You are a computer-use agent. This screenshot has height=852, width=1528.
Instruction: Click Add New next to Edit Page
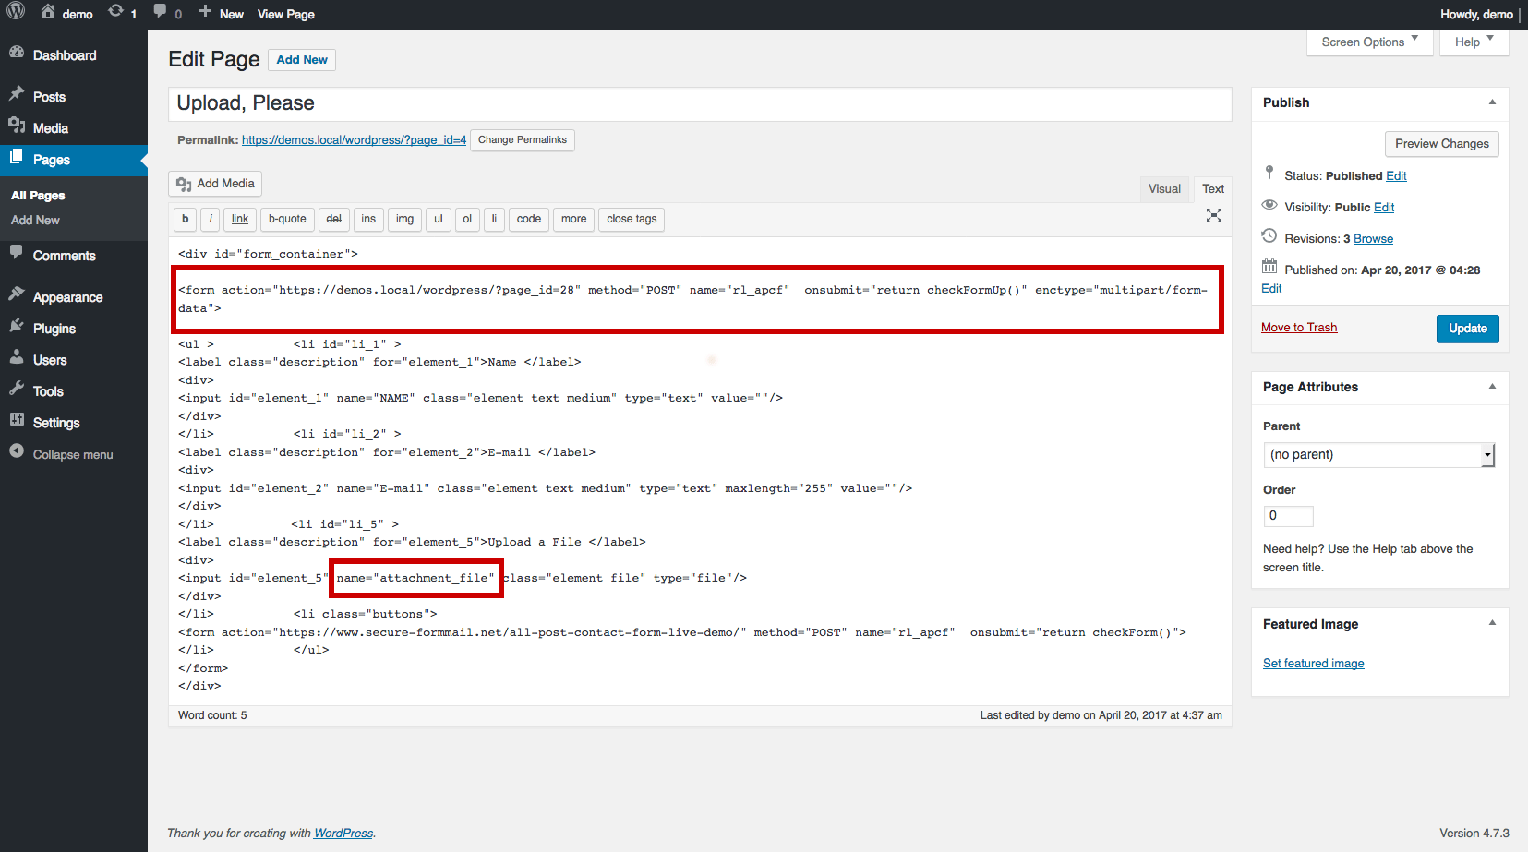tap(302, 60)
